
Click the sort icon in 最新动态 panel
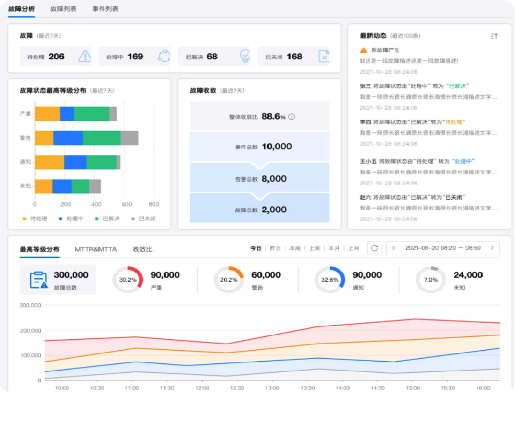point(494,36)
